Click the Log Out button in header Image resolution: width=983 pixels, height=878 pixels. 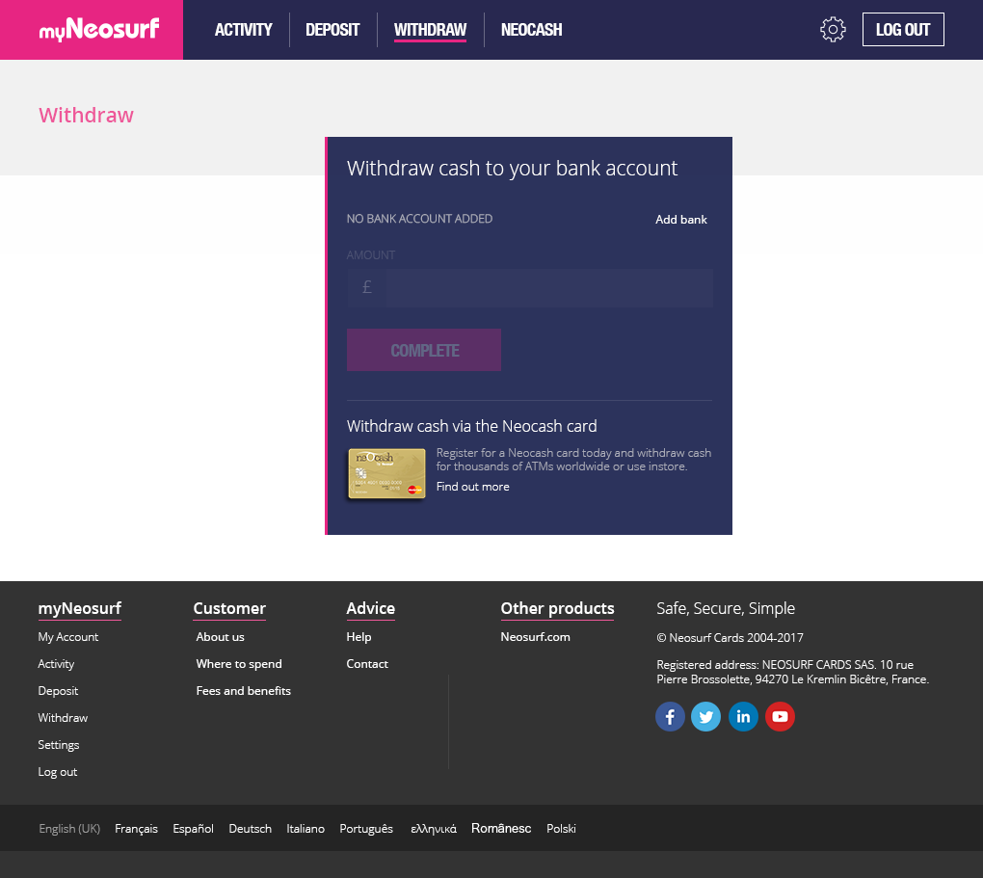(903, 30)
